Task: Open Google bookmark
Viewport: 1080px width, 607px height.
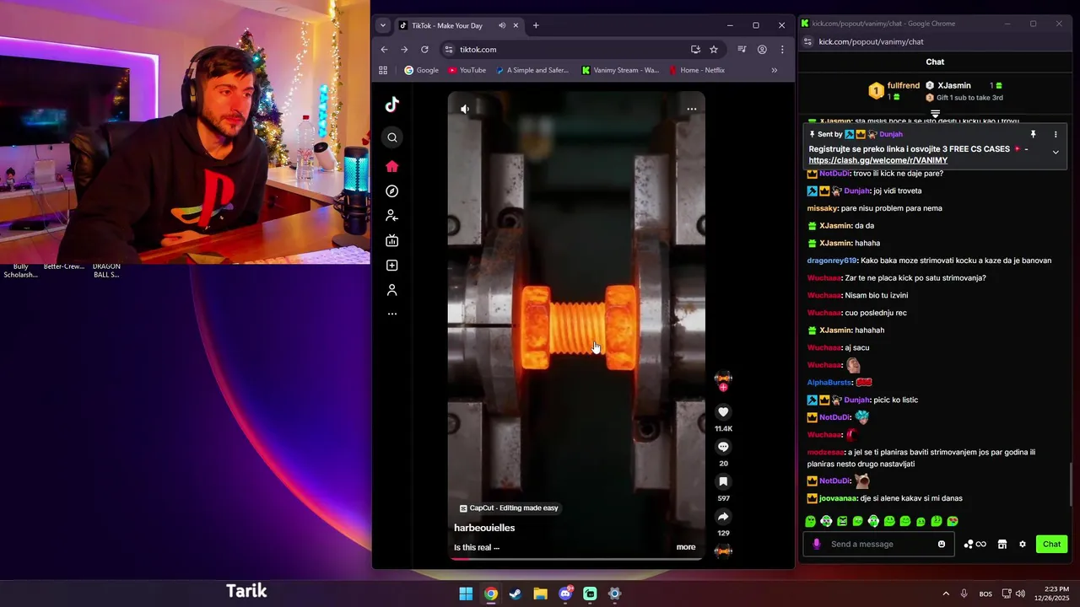Action: click(x=422, y=70)
